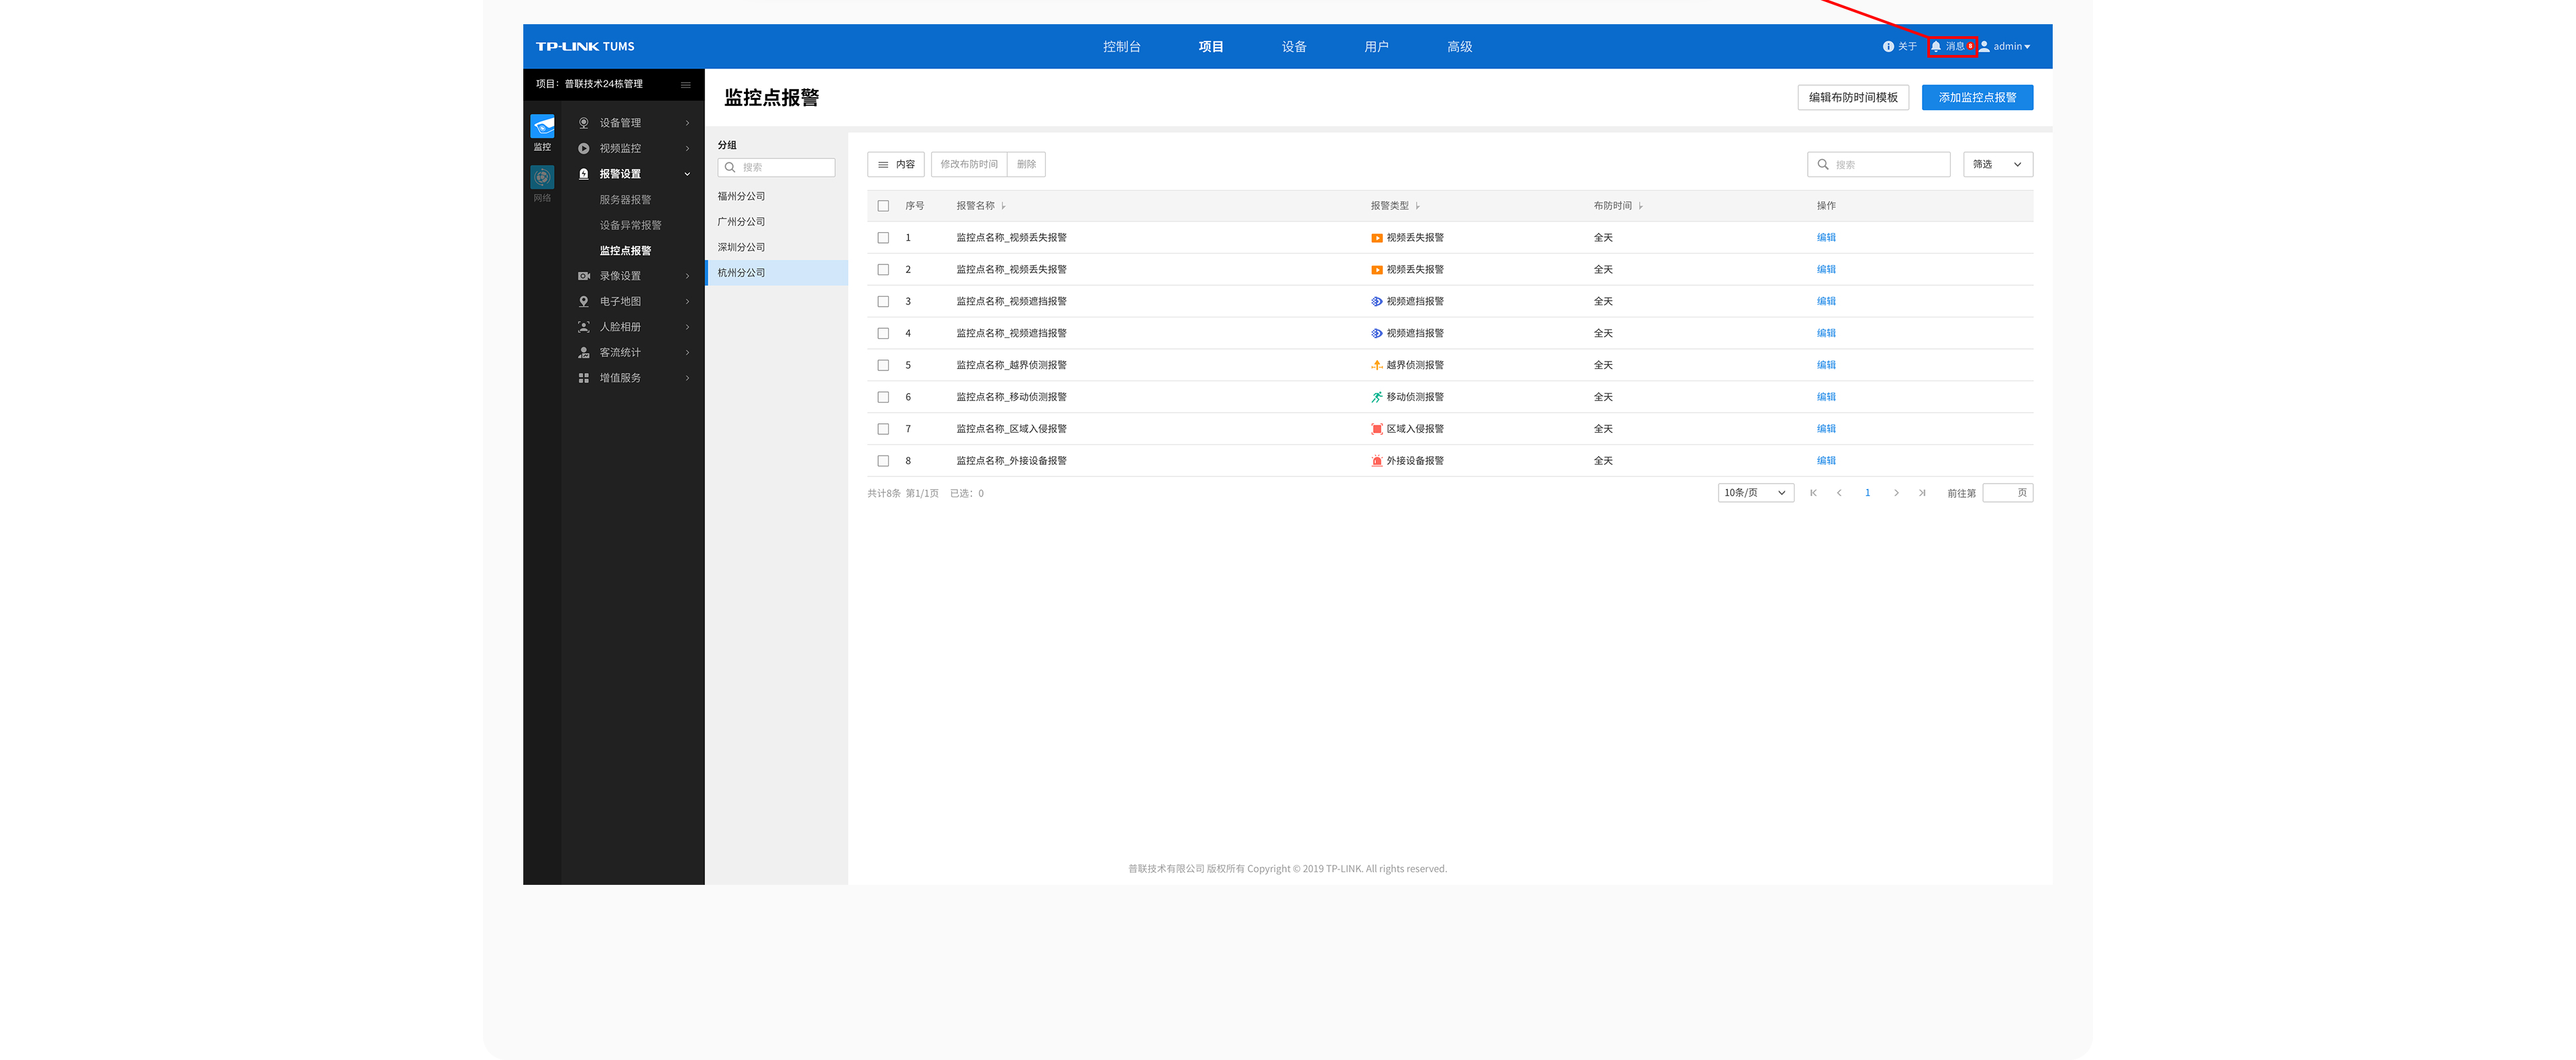Open the 控制台 top tab
The width and height of the screenshot is (2576, 1060).
point(1121,47)
